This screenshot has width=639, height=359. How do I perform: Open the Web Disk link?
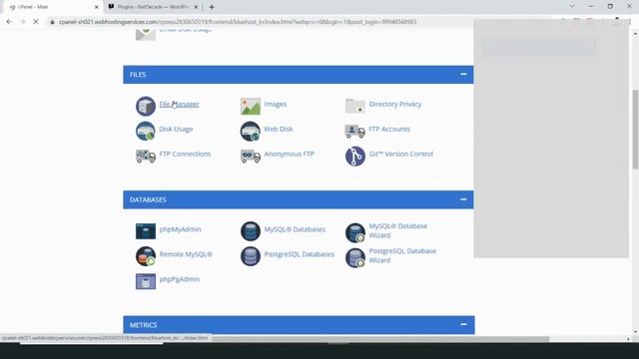(278, 129)
